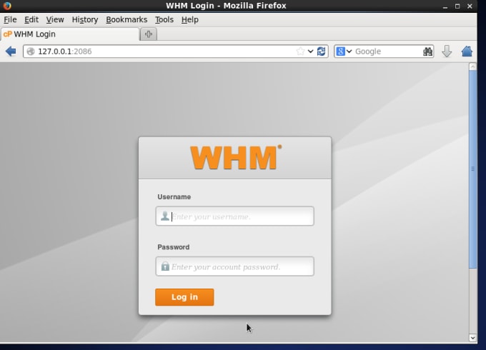Open the File menu

10,19
